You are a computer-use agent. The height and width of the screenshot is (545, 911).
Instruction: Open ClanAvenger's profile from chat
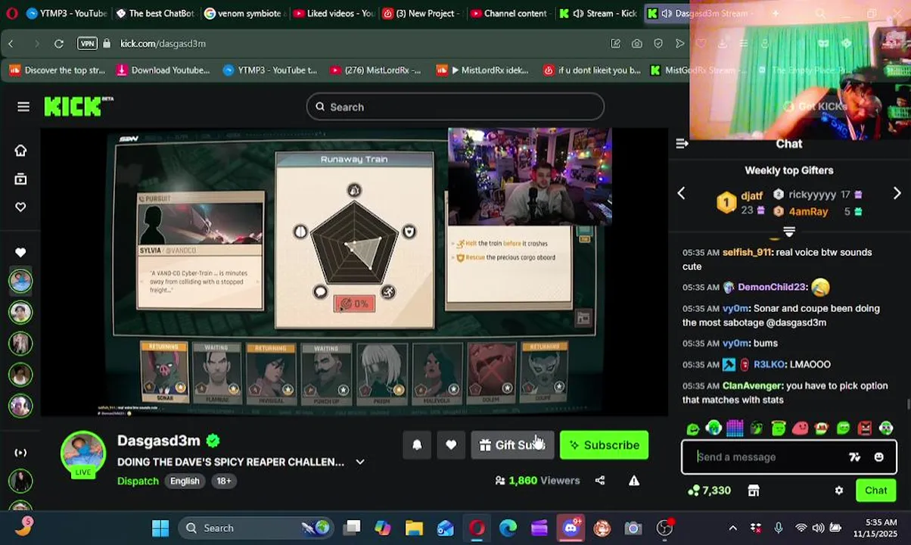pos(752,385)
